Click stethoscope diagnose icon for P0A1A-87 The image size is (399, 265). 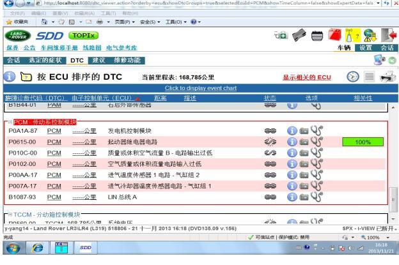coord(317,131)
